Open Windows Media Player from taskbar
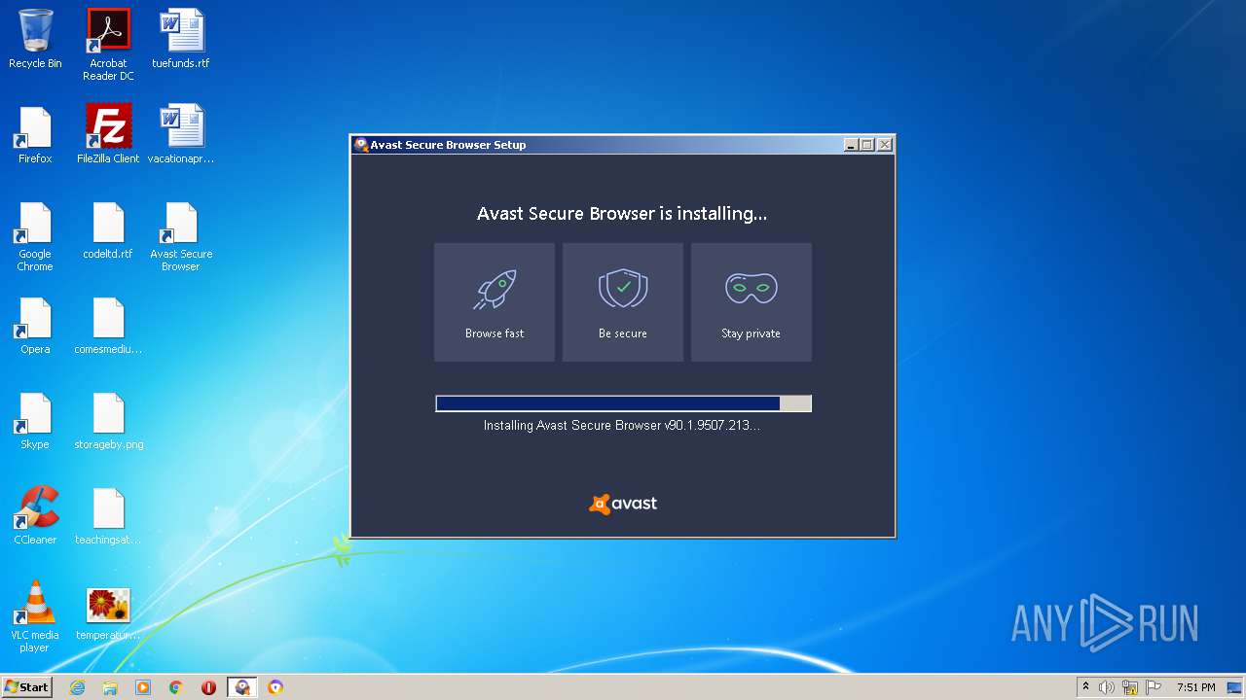This screenshot has height=700, width=1246. click(x=143, y=687)
